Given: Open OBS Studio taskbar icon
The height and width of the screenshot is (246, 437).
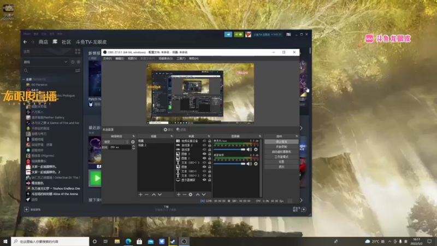Looking at the screenshot, I should [184, 241].
